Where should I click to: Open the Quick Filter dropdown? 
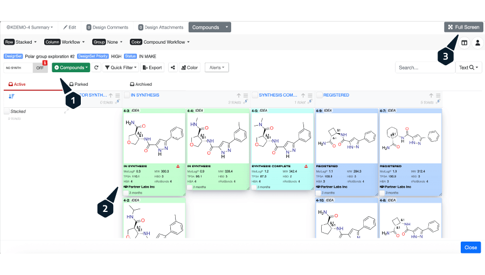(121, 67)
